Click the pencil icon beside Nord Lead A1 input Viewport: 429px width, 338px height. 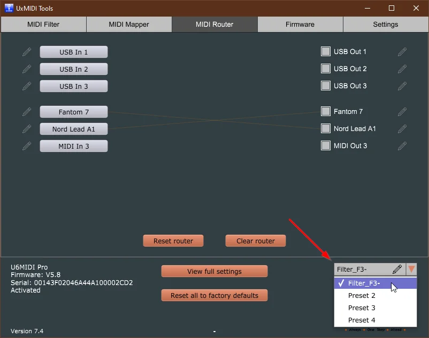tap(27, 128)
